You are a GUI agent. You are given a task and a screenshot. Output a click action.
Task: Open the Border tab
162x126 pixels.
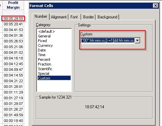point(88,17)
